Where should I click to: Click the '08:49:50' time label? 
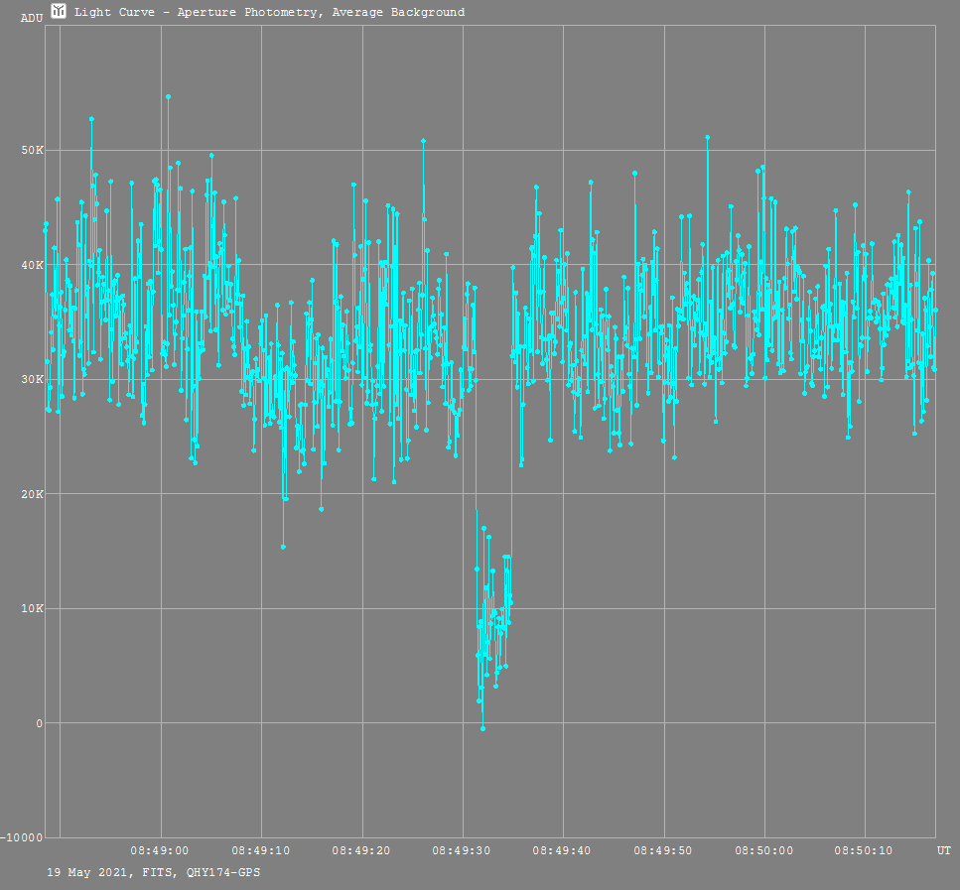click(663, 851)
